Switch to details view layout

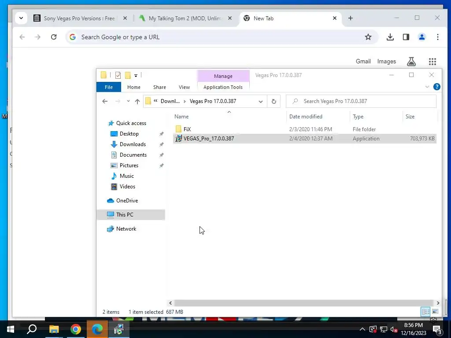point(426,312)
